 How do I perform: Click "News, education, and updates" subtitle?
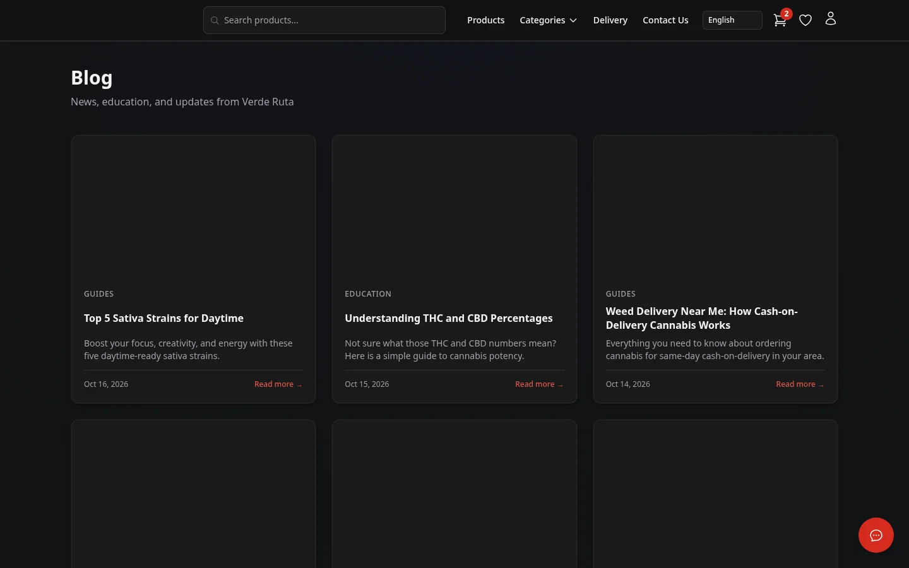pyautogui.click(x=182, y=102)
